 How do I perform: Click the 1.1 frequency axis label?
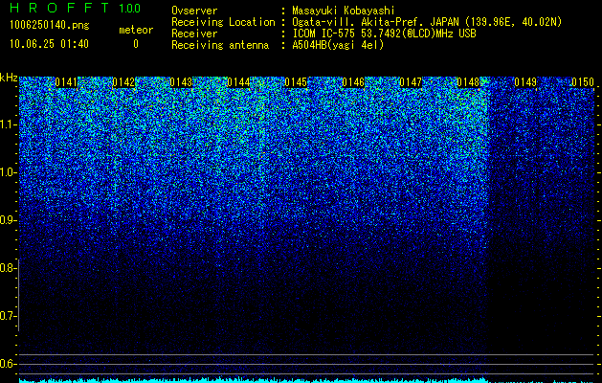point(9,124)
